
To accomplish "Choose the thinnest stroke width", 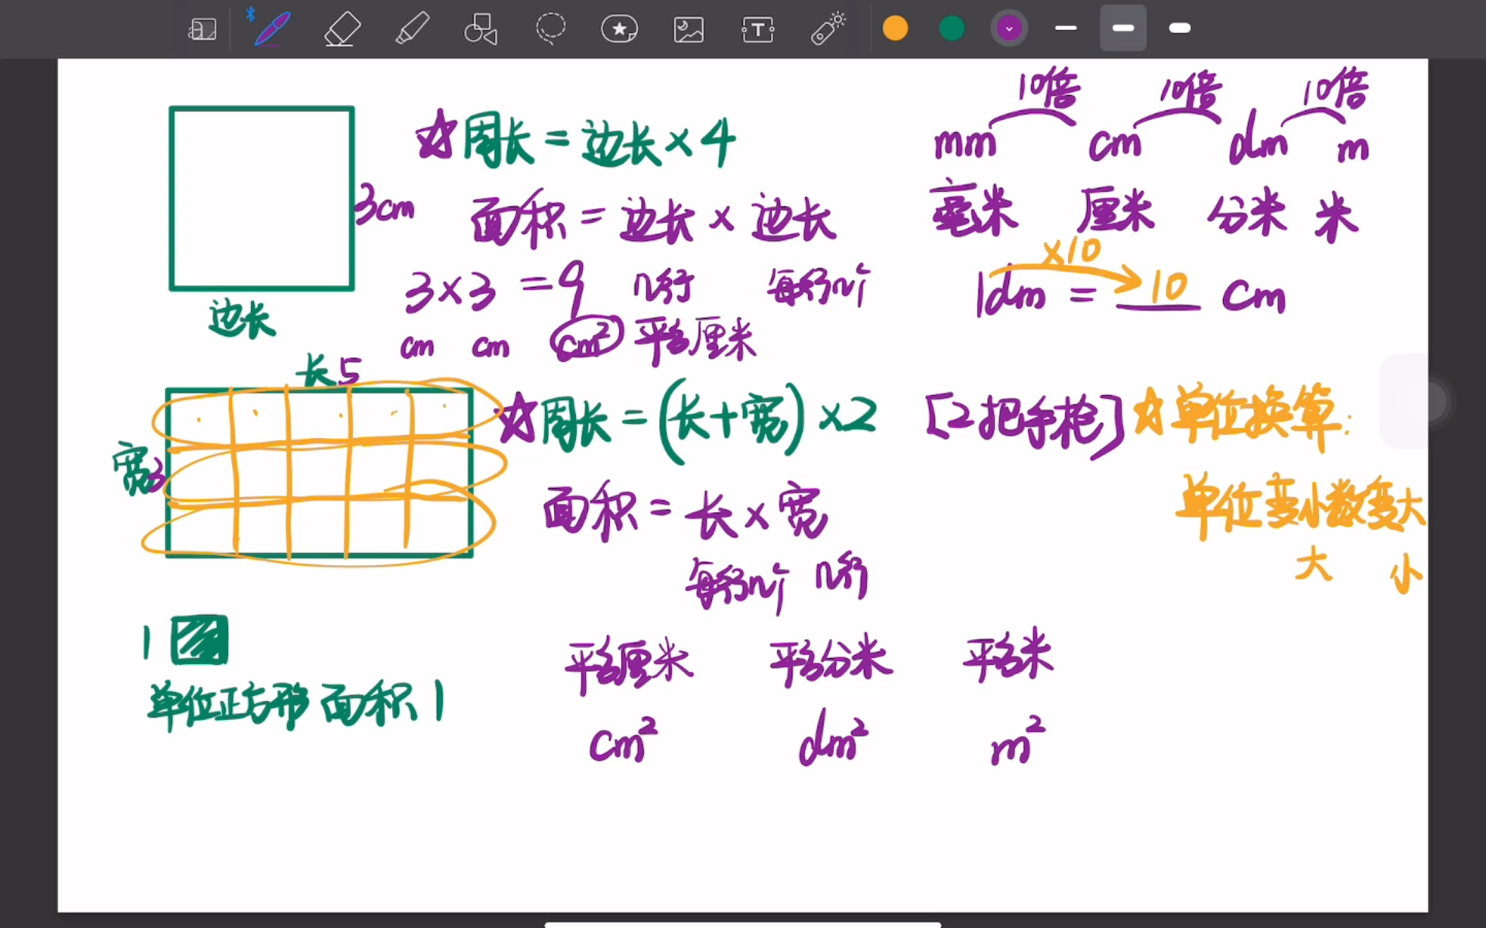I will (x=1066, y=28).
